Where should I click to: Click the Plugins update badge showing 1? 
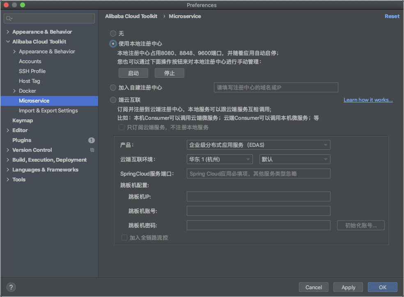tap(92, 140)
